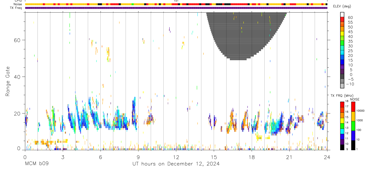The image size is (368, 170).
Task: Click the y-axis tick label '60' for Range Gate
Action: coord(18,40)
